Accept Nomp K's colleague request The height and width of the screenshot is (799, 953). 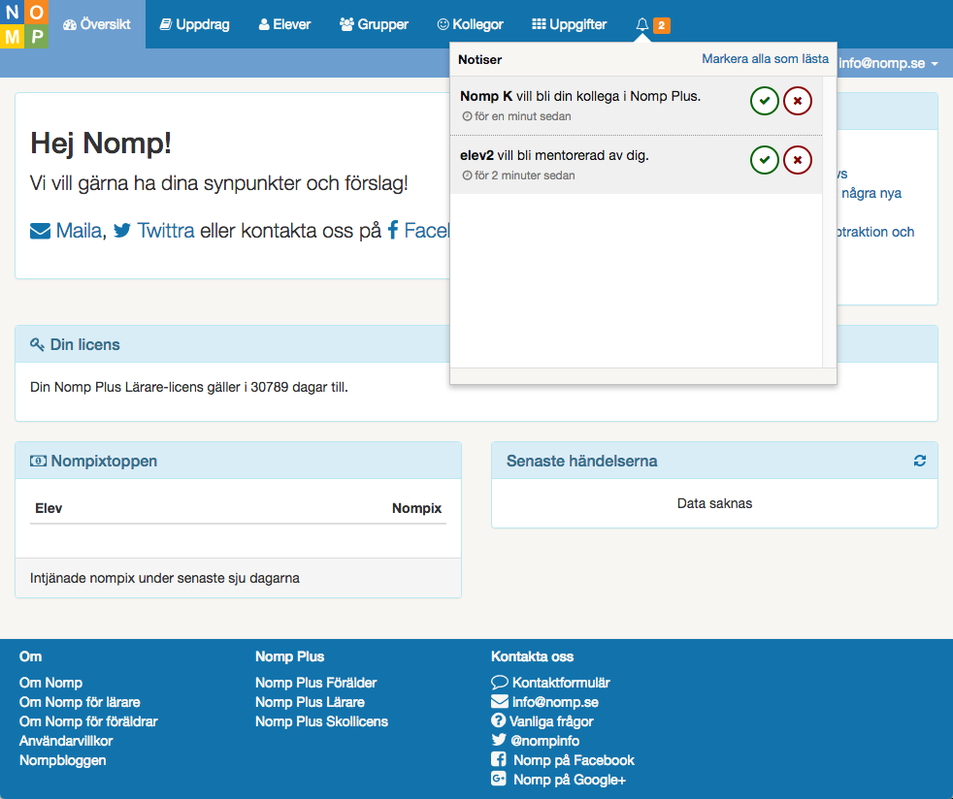coord(765,101)
